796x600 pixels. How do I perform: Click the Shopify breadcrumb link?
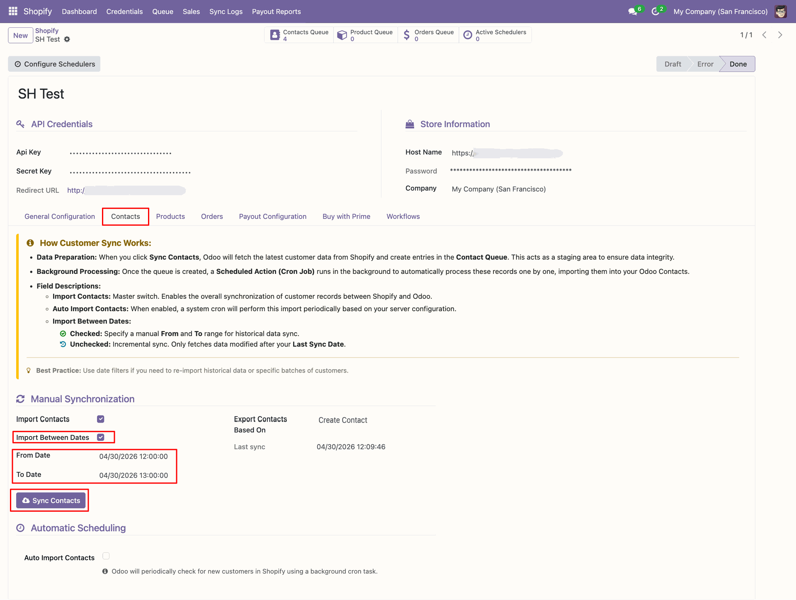(47, 31)
